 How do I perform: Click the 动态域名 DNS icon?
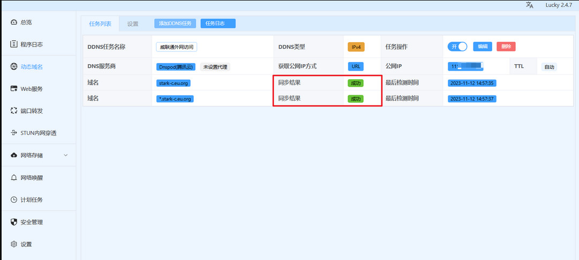click(14, 67)
